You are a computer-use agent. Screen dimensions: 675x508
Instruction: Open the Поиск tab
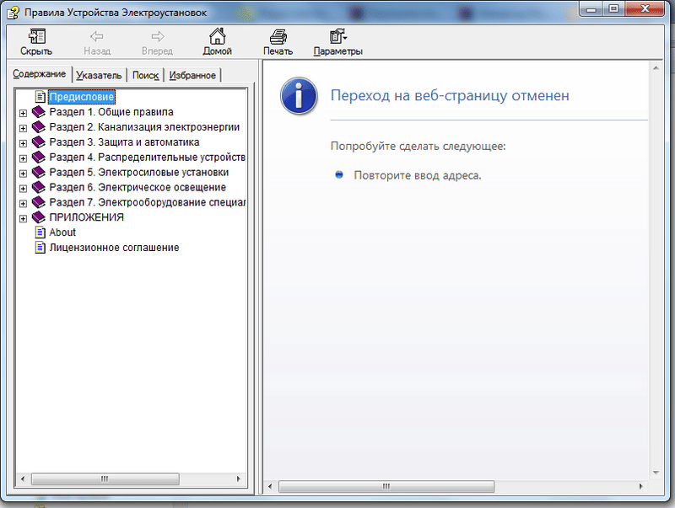pyautogui.click(x=146, y=75)
